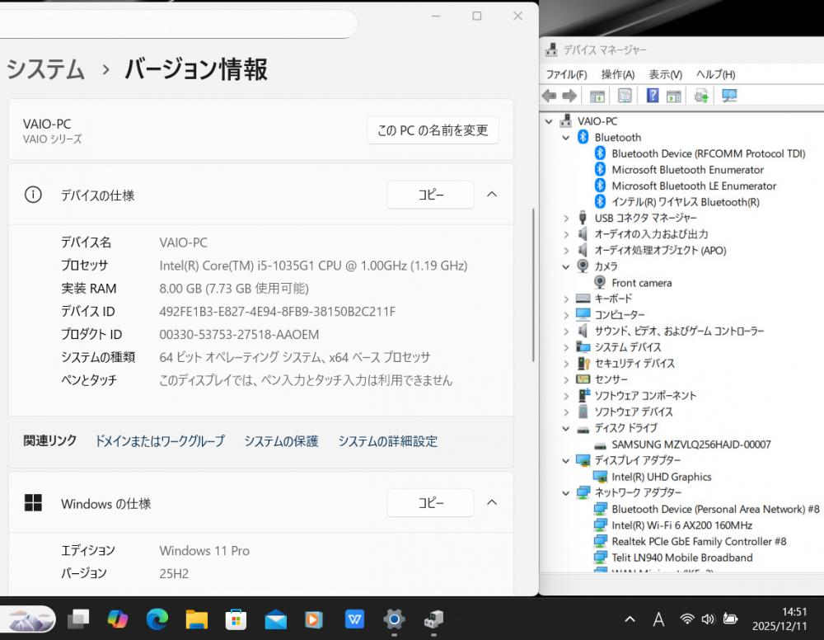The width and height of the screenshot is (824, 640).
Task: Open the 表示(V) menu
Action: point(665,74)
